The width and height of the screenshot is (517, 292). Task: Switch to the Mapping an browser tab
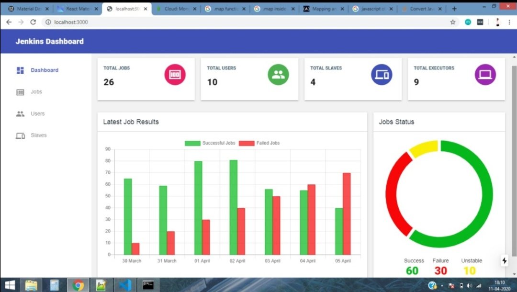[324, 9]
